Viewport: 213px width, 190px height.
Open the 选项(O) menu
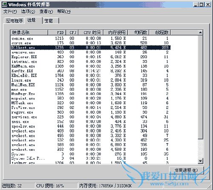(x=28, y=12)
